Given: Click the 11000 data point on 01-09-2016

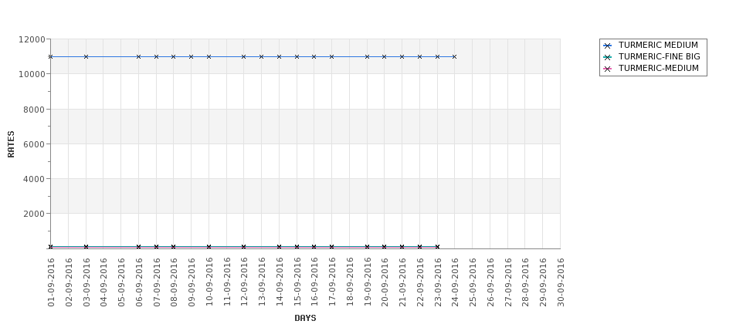Looking at the screenshot, I should coord(51,56).
